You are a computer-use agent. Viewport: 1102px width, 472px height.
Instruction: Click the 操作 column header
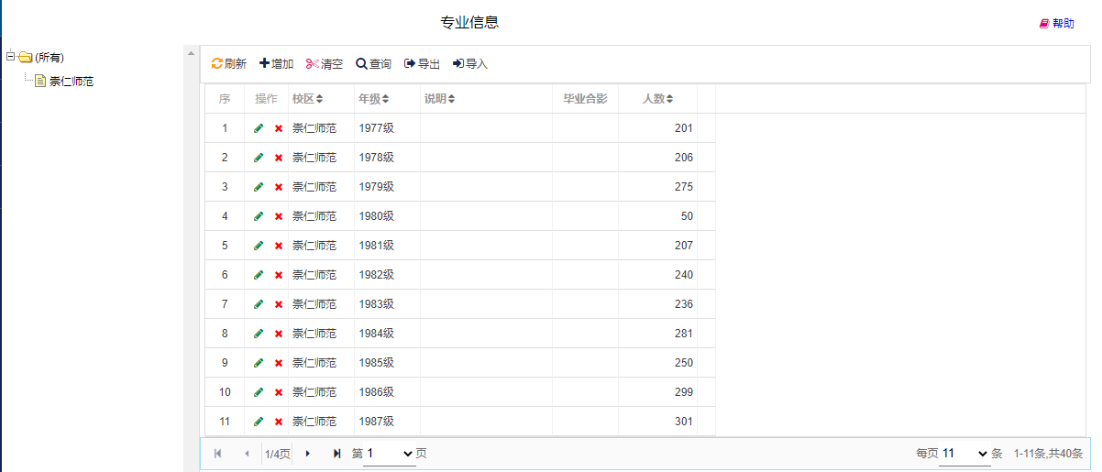(x=266, y=99)
